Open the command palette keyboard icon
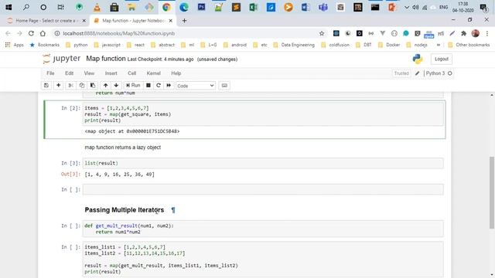Screen dimensions: 495x278 pyautogui.click(x=224, y=86)
